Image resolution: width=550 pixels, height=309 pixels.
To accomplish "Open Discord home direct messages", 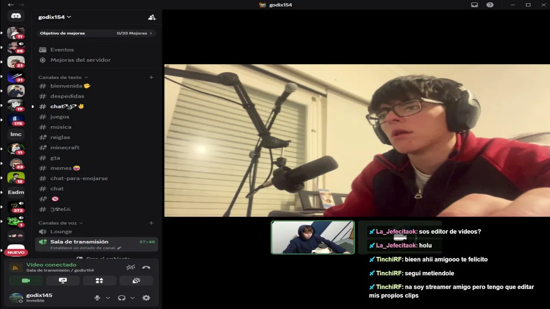I will tap(16, 16).
